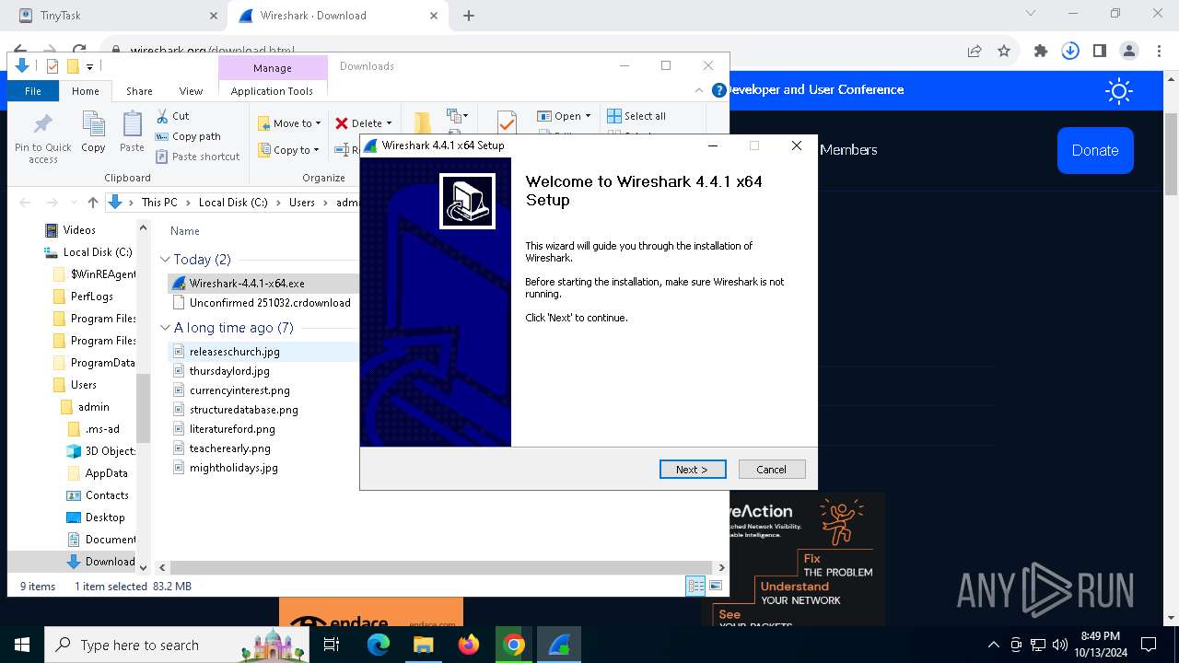
Task: Switch to the View ribbon tab
Action: click(x=191, y=91)
